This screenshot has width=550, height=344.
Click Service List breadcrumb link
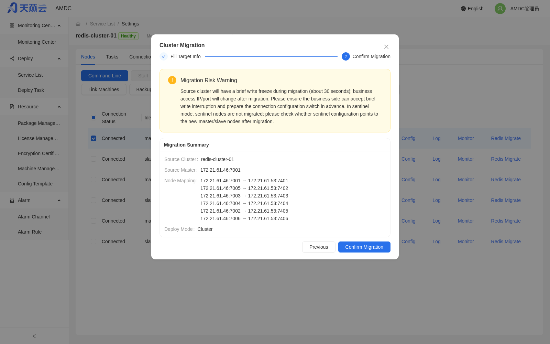pos(102,24)
